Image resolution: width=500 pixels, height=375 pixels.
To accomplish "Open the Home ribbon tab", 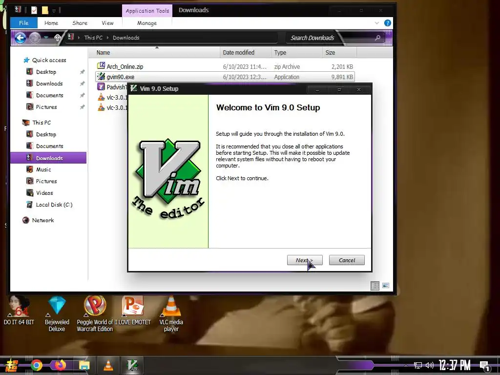I will point(51,23).
